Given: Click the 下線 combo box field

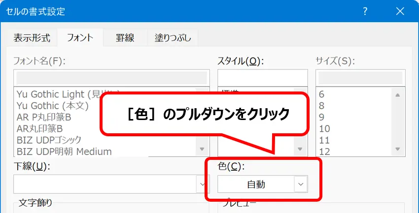Looking at the screenshot, I should coord(112,184).
